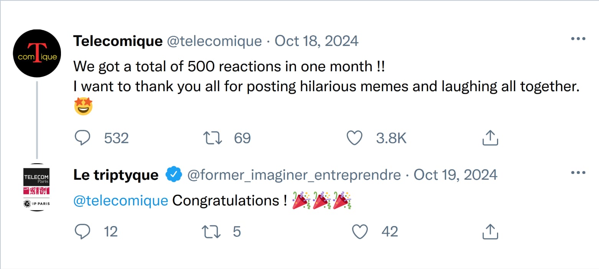This screenshot has height=269, width=599.
Task: Click the @telecomique handle in header
Action: click(x=214, y=41)
